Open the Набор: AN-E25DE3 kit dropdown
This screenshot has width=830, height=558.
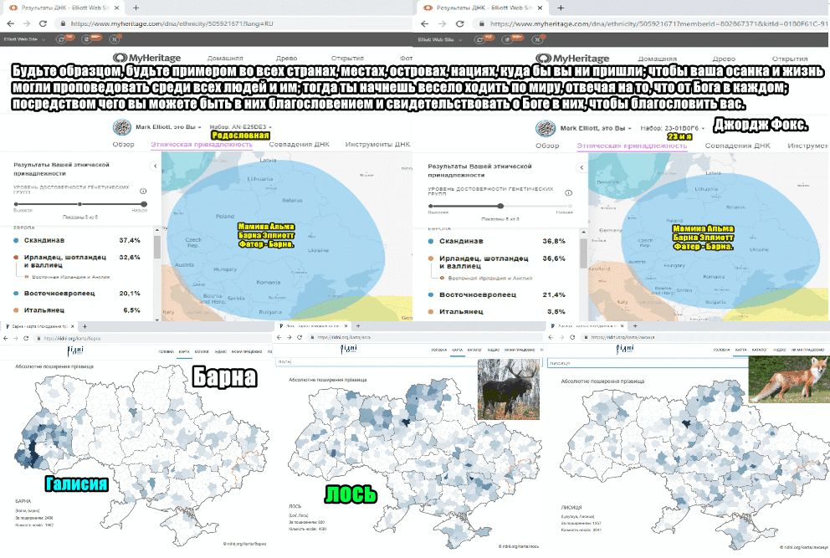pos(240,127)
